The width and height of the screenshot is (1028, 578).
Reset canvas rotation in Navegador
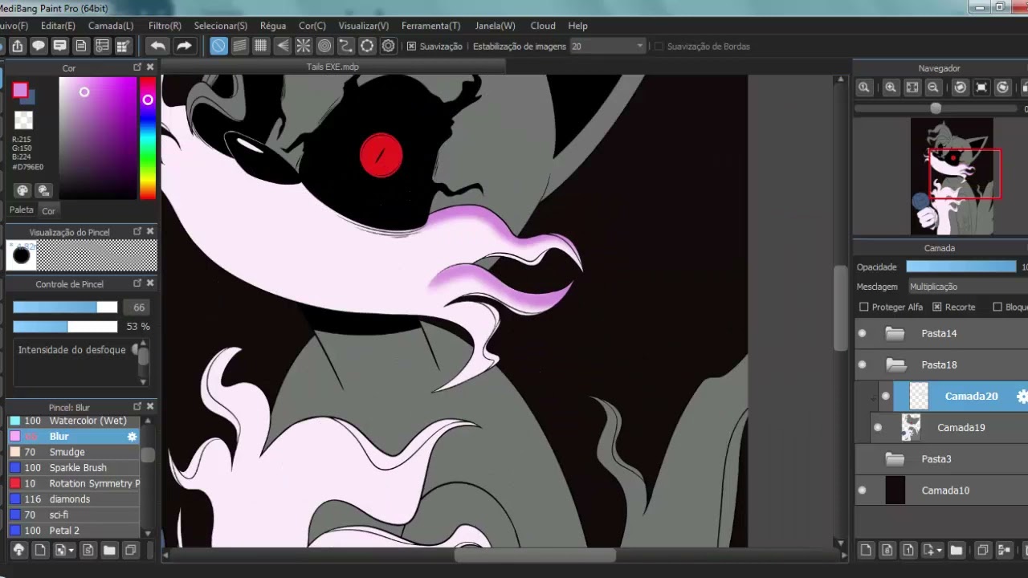point(981,88)
